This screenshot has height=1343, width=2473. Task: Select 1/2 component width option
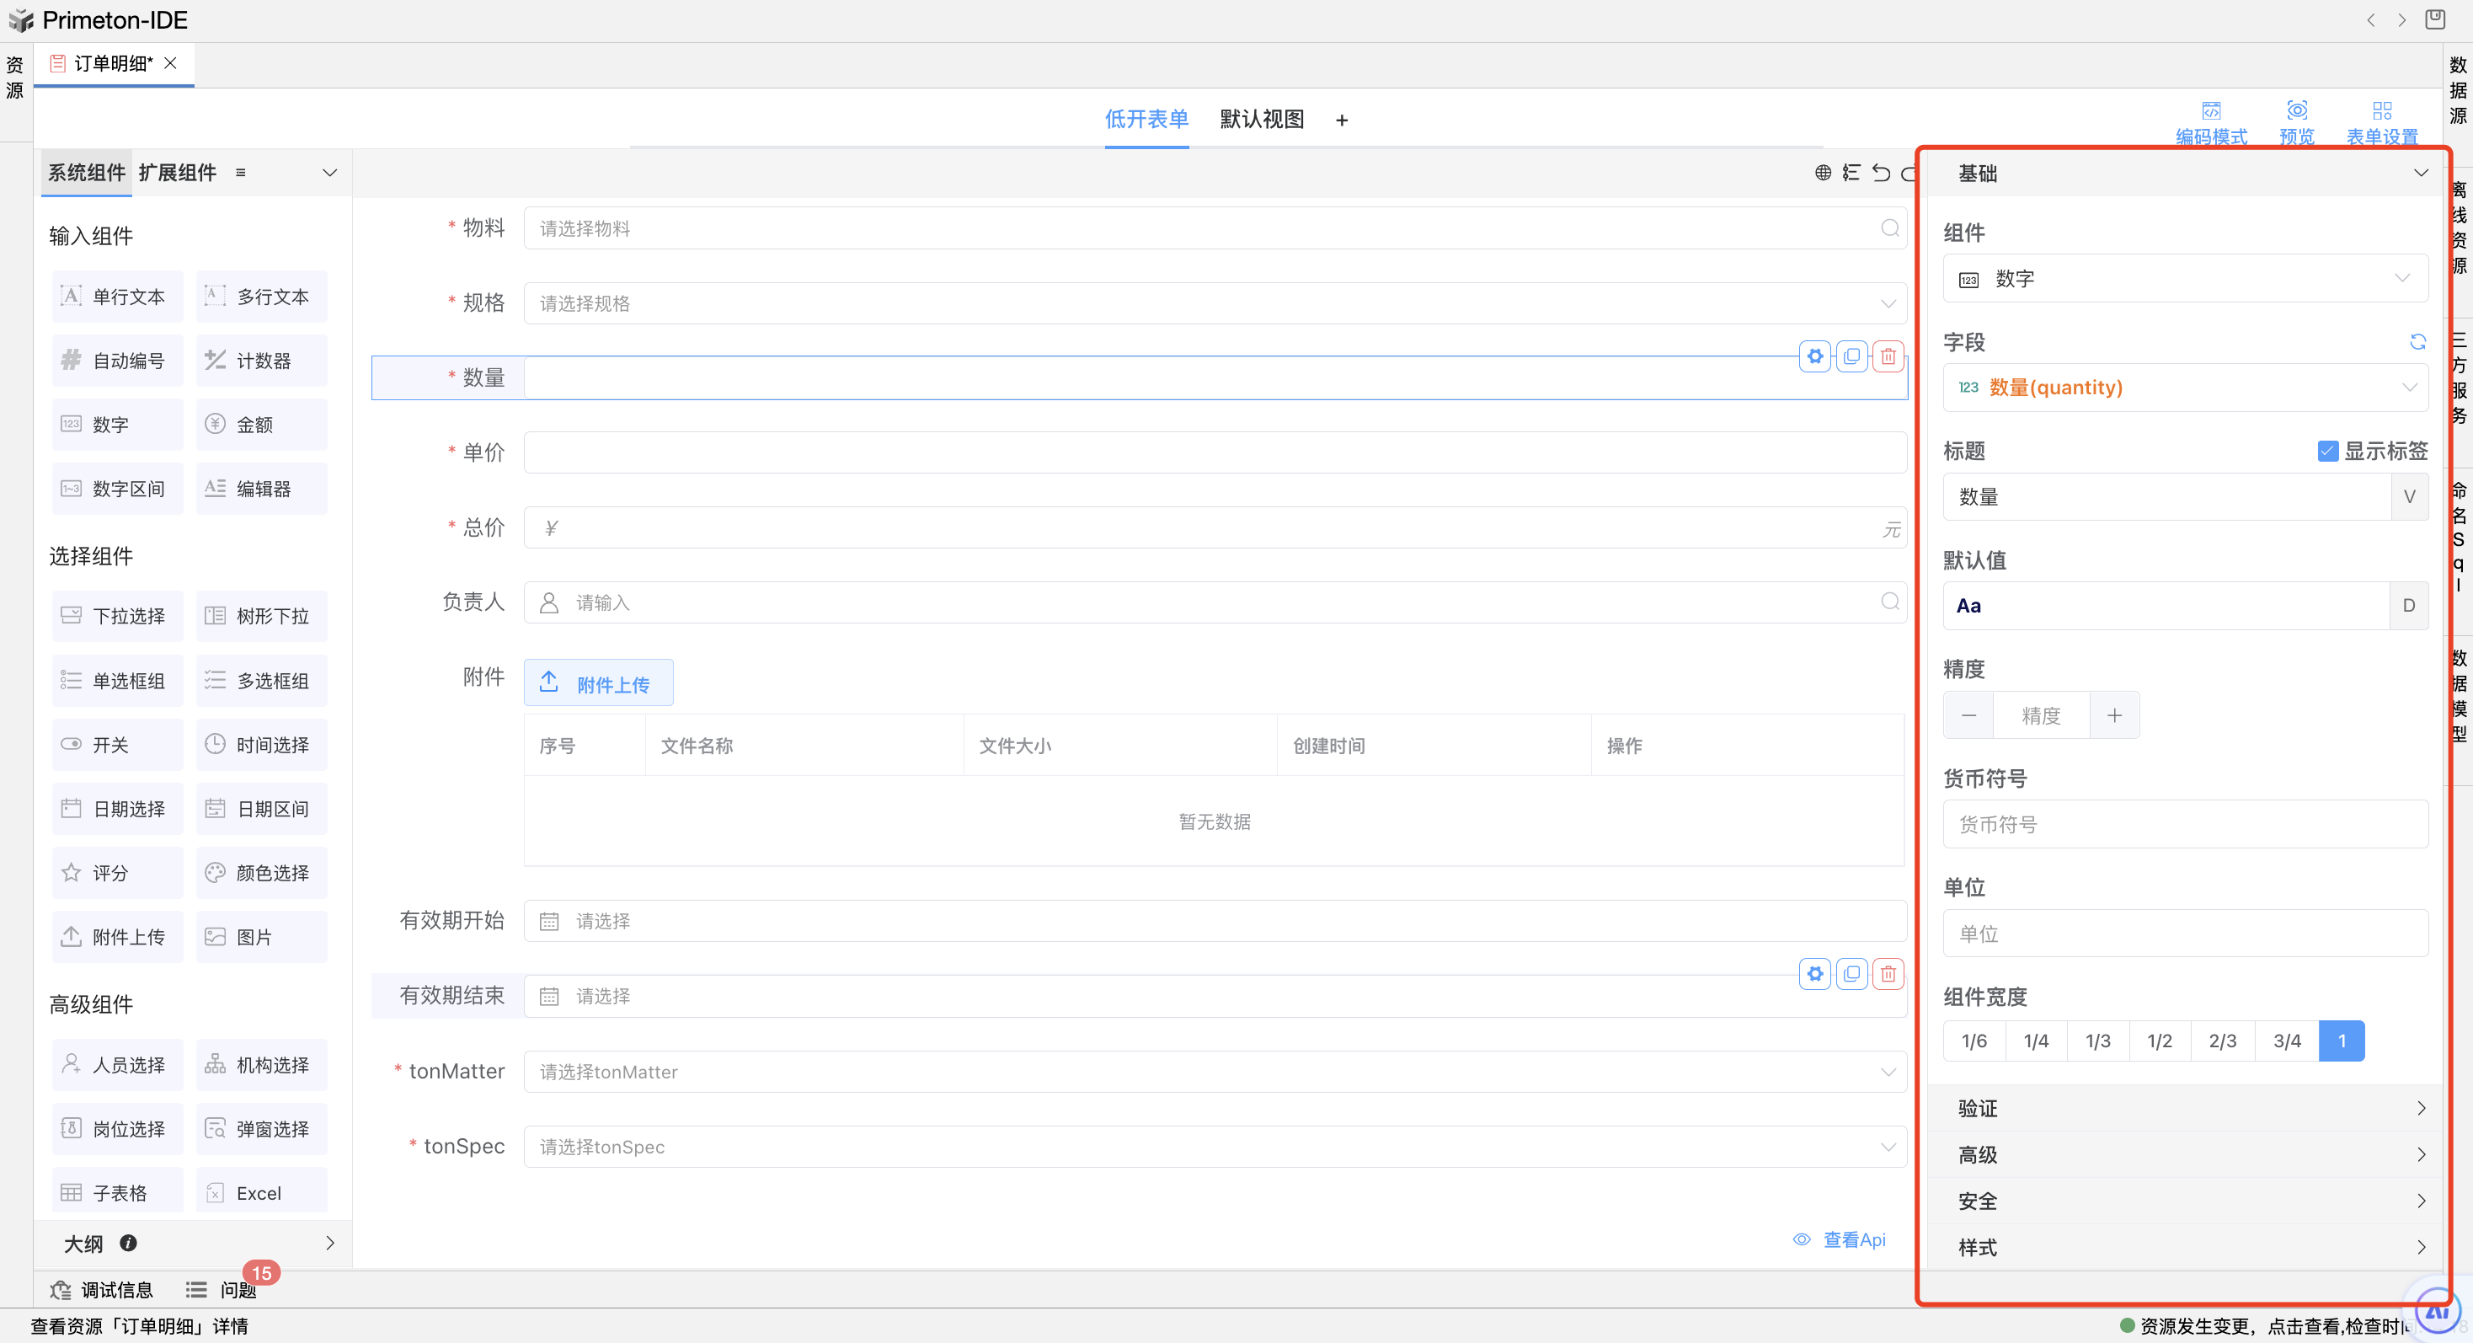pos(2159,1041)
